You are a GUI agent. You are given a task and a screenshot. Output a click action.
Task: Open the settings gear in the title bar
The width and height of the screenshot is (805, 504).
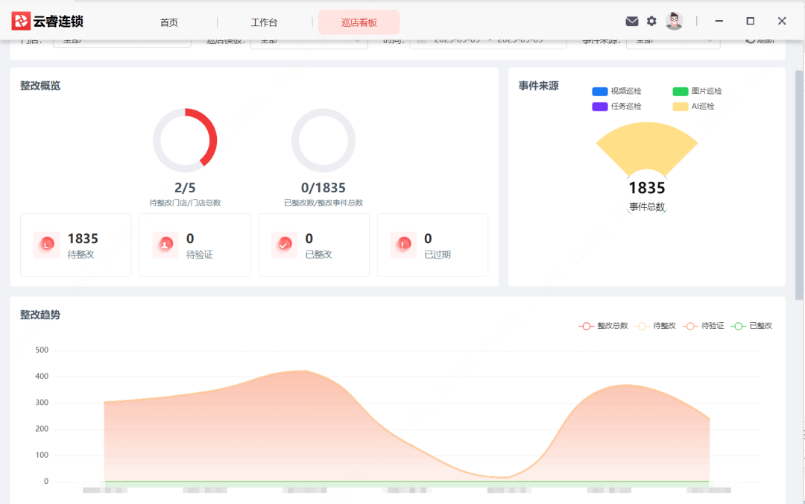point(651,21)
